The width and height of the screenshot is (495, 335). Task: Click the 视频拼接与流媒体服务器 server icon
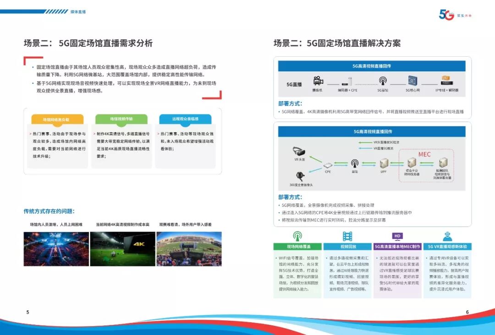(443, 162)
